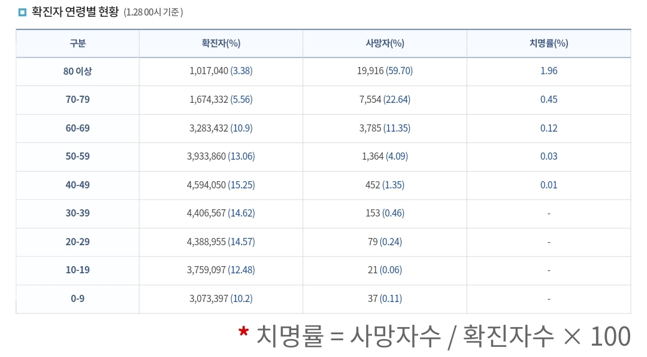The width and height of the screenshot is (647, 357).
Task: Click the 치명률(%) column header
Action: click(549, 43)
